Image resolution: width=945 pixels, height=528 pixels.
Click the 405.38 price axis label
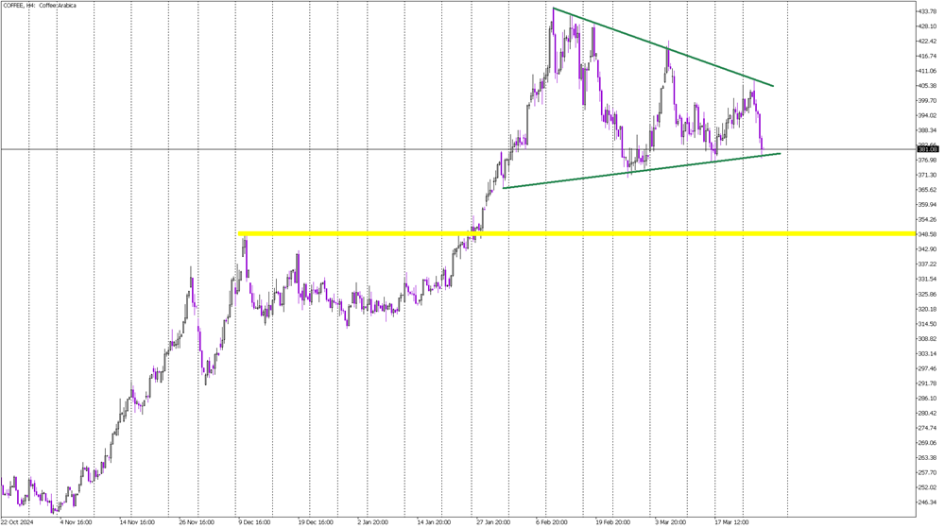click(928, 86)
